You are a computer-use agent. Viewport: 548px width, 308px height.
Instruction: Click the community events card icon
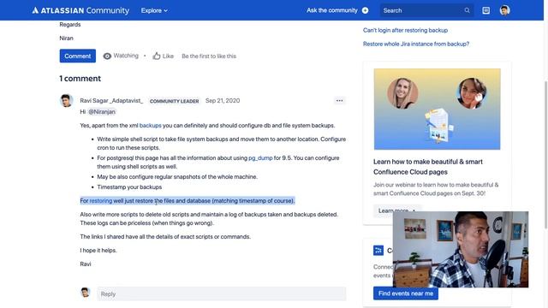pos(378,250)
